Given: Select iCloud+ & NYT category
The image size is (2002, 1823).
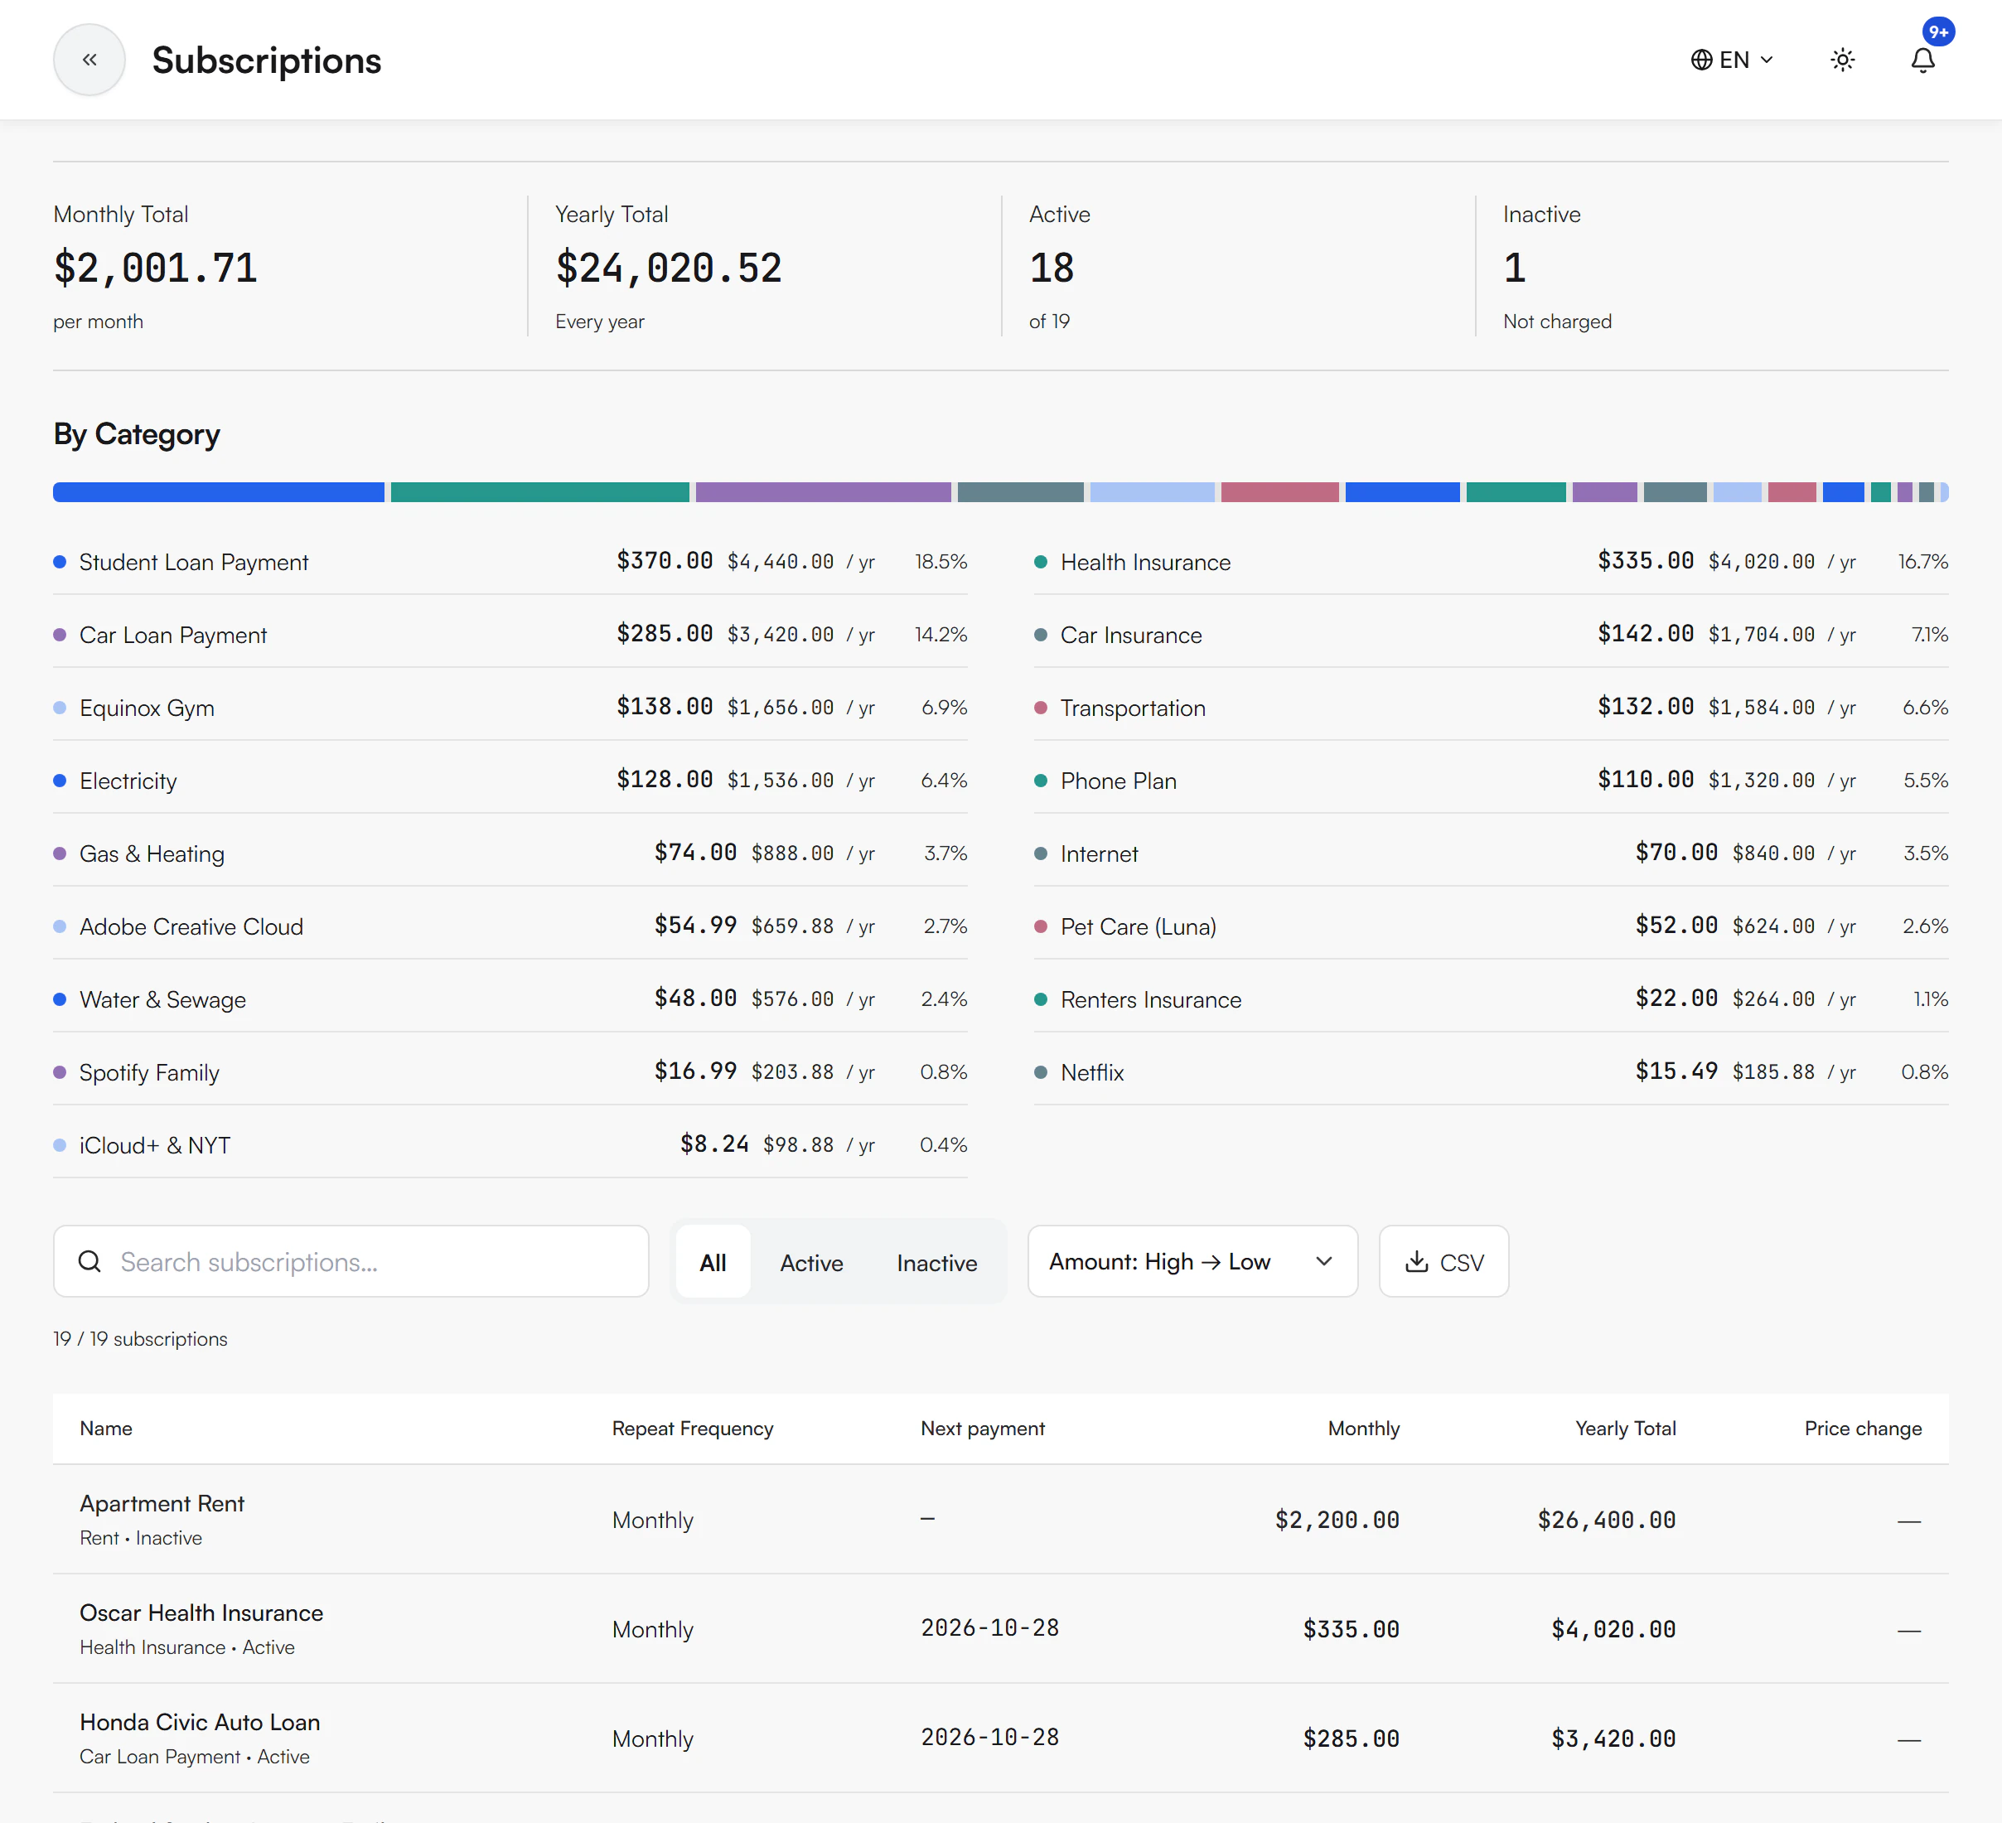Looking at the screenshot, I should [510, 1145].
